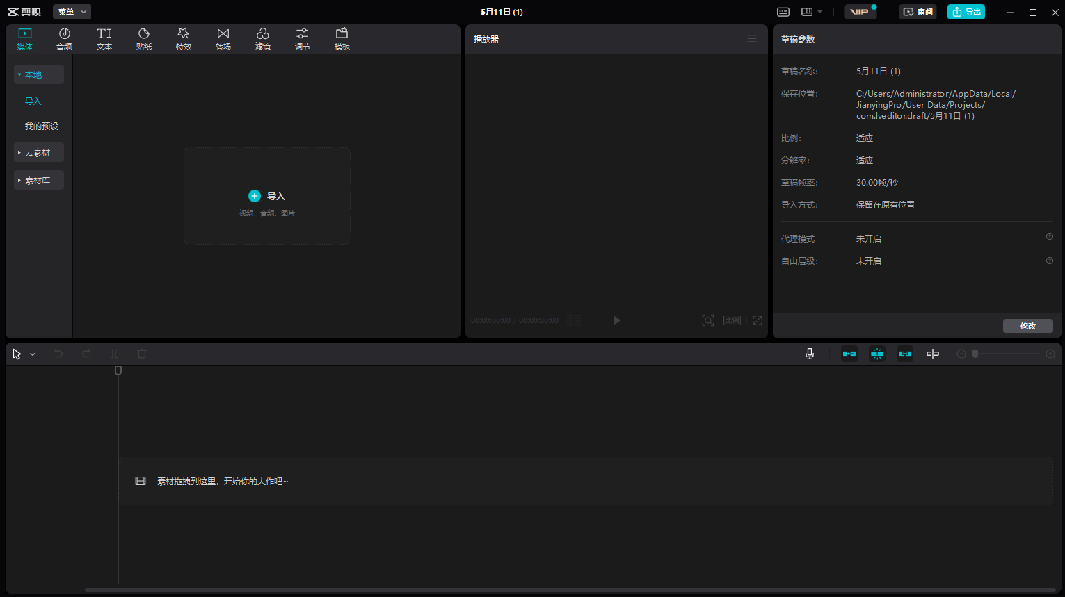Click the player focus-frame scan icon
Image resolution: width=1065 pixels, height=597 pixels.
(x=708, y=320)
